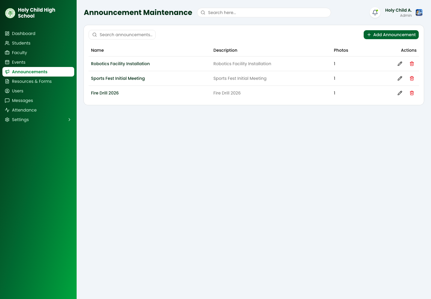The height and width of the screenshot is (299, 431).
Task: Click the Add Announcement button
Action: pos(391,35)
